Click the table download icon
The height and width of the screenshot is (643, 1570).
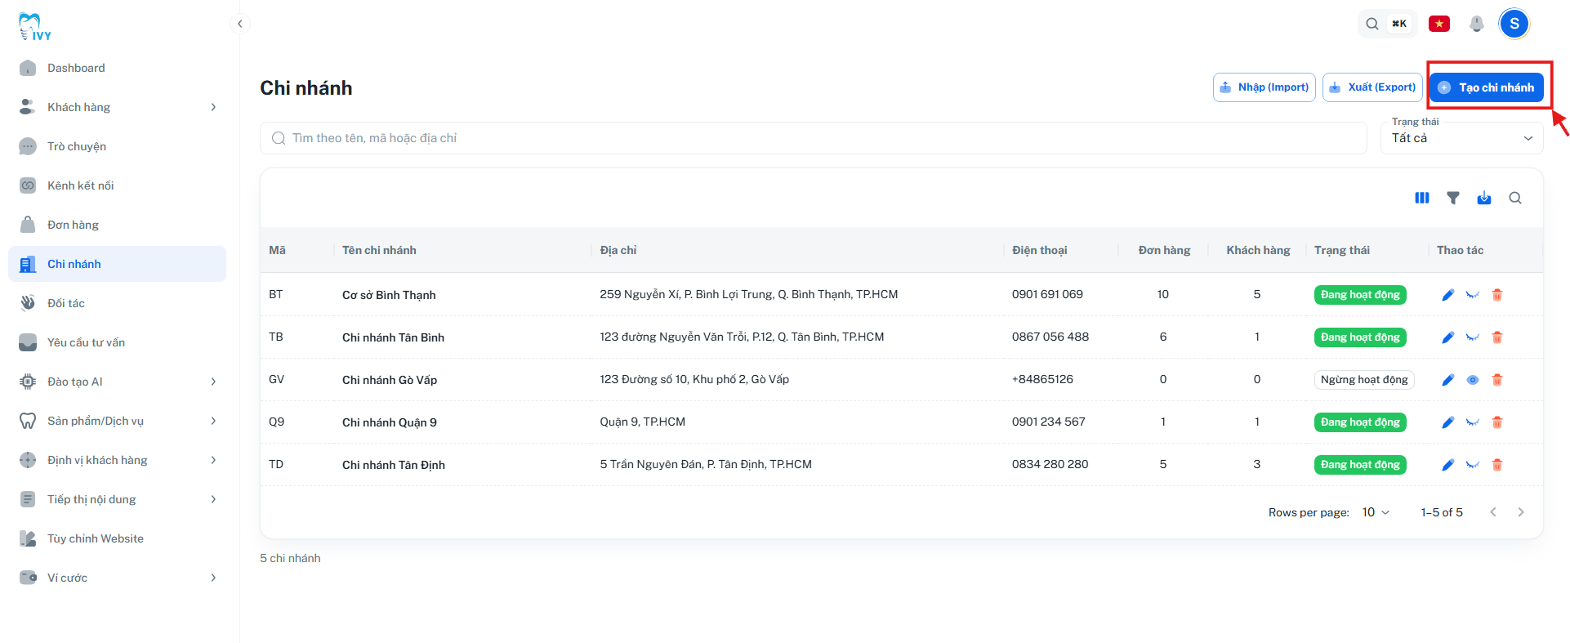click(x=1484, y=198)
